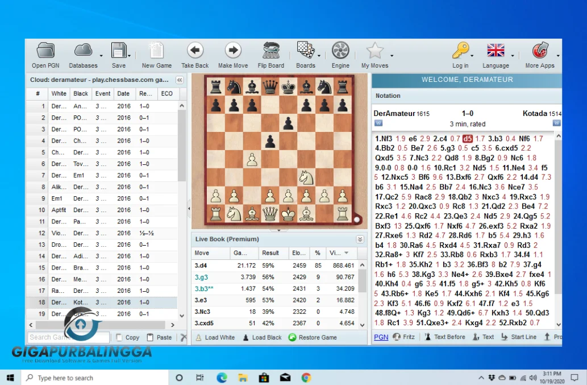This screenshot has width=587, height=385.
Task: Copy the current game
Action: point(132,337)
